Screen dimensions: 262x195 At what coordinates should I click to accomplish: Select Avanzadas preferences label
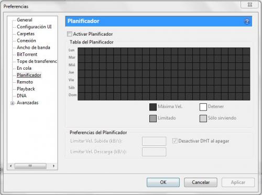click(28, 103)
